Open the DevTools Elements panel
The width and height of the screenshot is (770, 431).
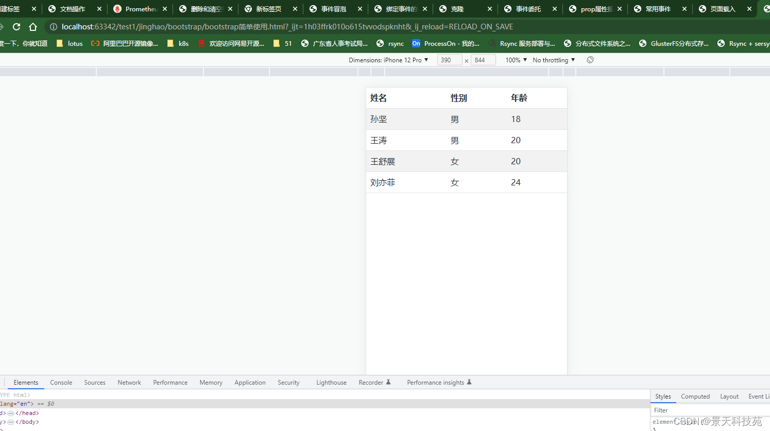tap(26, 383)
